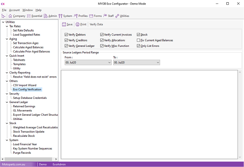
Task: Click the CX app icon in title bar
Action: [x=3, y=4]
